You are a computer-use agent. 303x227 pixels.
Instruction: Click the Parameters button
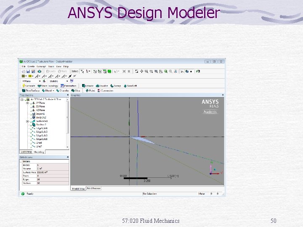[x=69, y=86]
